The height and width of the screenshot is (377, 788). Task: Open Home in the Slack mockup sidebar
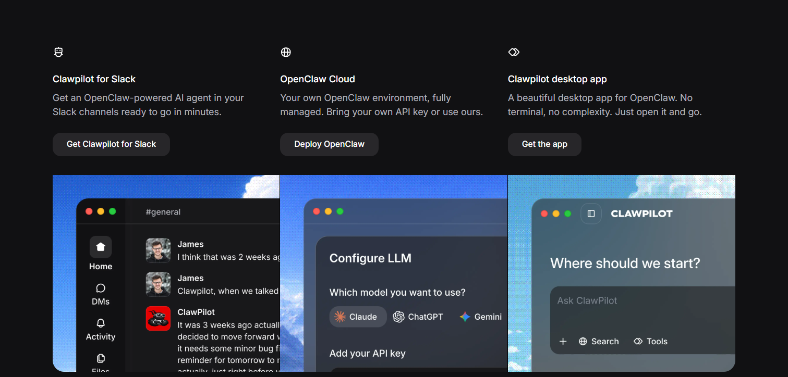[101, 254]
